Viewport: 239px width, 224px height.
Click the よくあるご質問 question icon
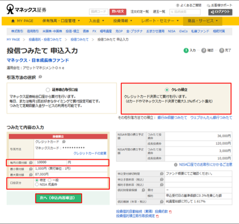pos(178,5)
